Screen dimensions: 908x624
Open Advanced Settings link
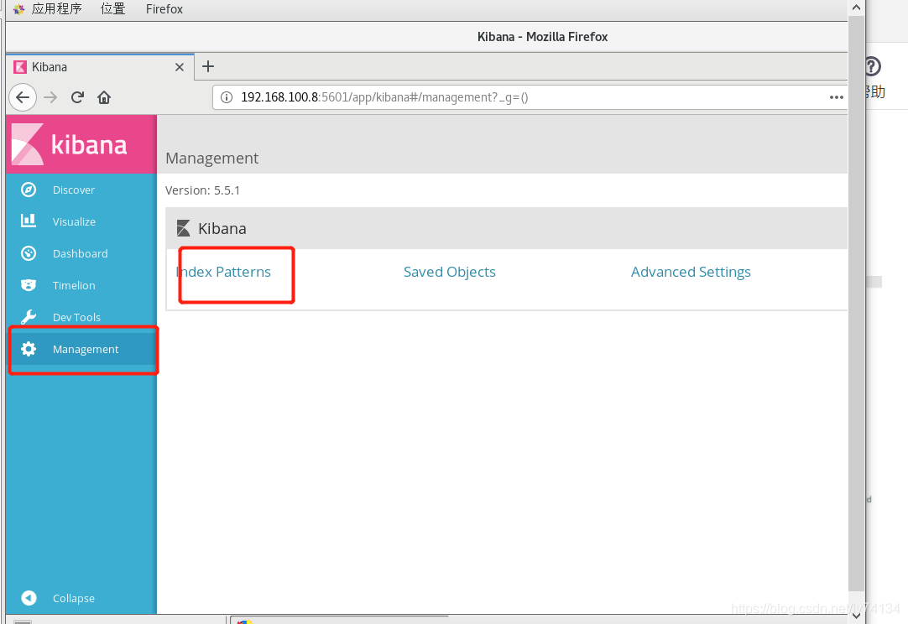tap(691, 272)
